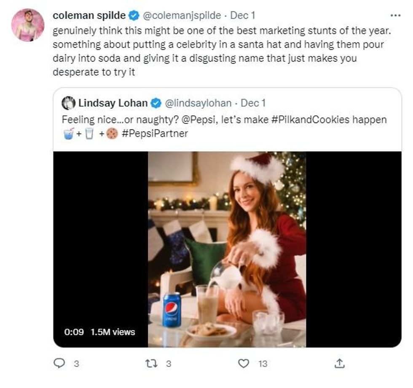Click Lindsay Lohan's verified badge

click(156, 103)
